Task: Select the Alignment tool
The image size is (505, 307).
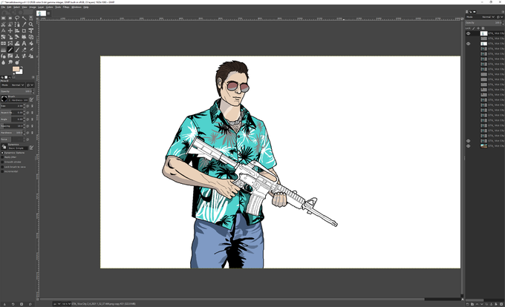Action: pyautogui.click(x=17, y=31)
